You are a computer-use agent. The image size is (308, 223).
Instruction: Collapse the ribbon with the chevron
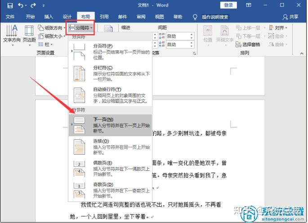tap(302, 53)
